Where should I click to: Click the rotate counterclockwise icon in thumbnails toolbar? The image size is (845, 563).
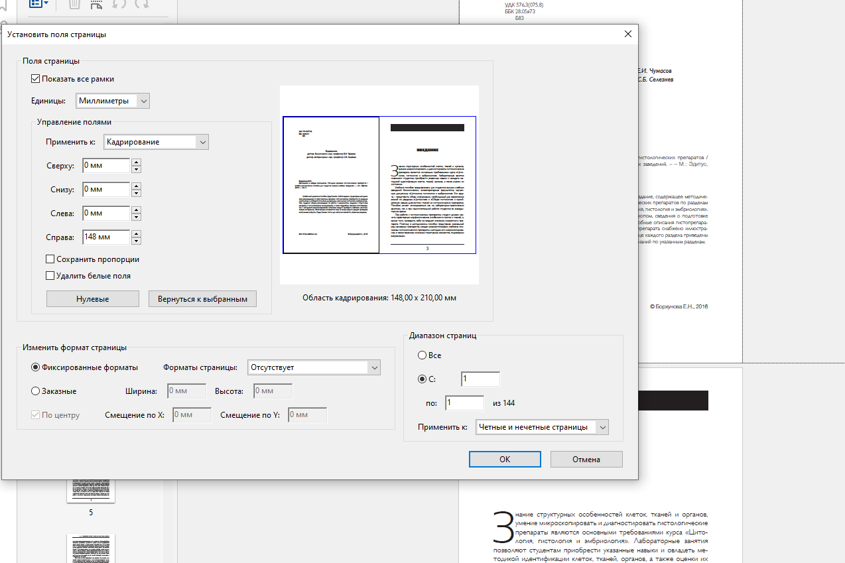[119, 4]
